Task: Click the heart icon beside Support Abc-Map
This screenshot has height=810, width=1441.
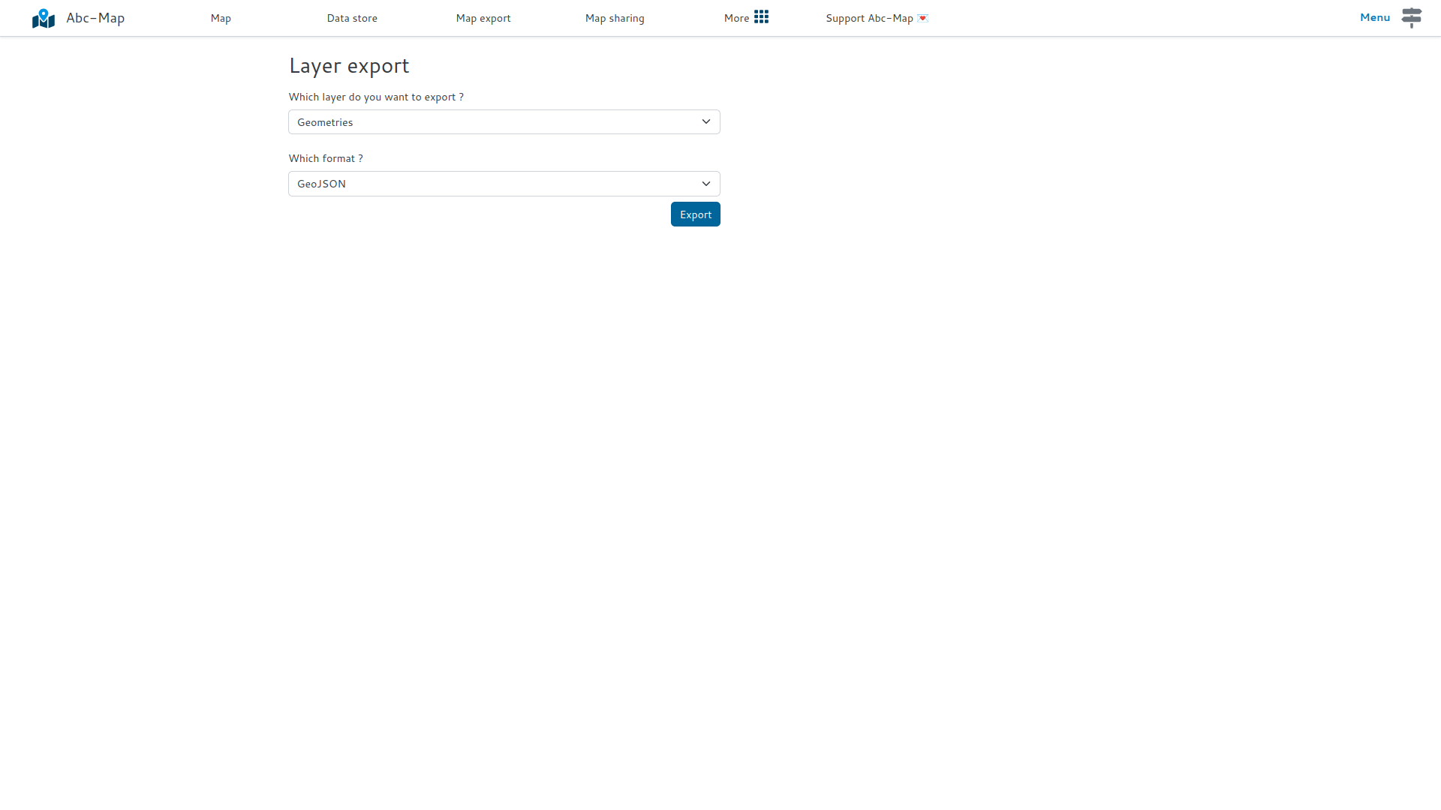Action: click(x=924, y=18)
